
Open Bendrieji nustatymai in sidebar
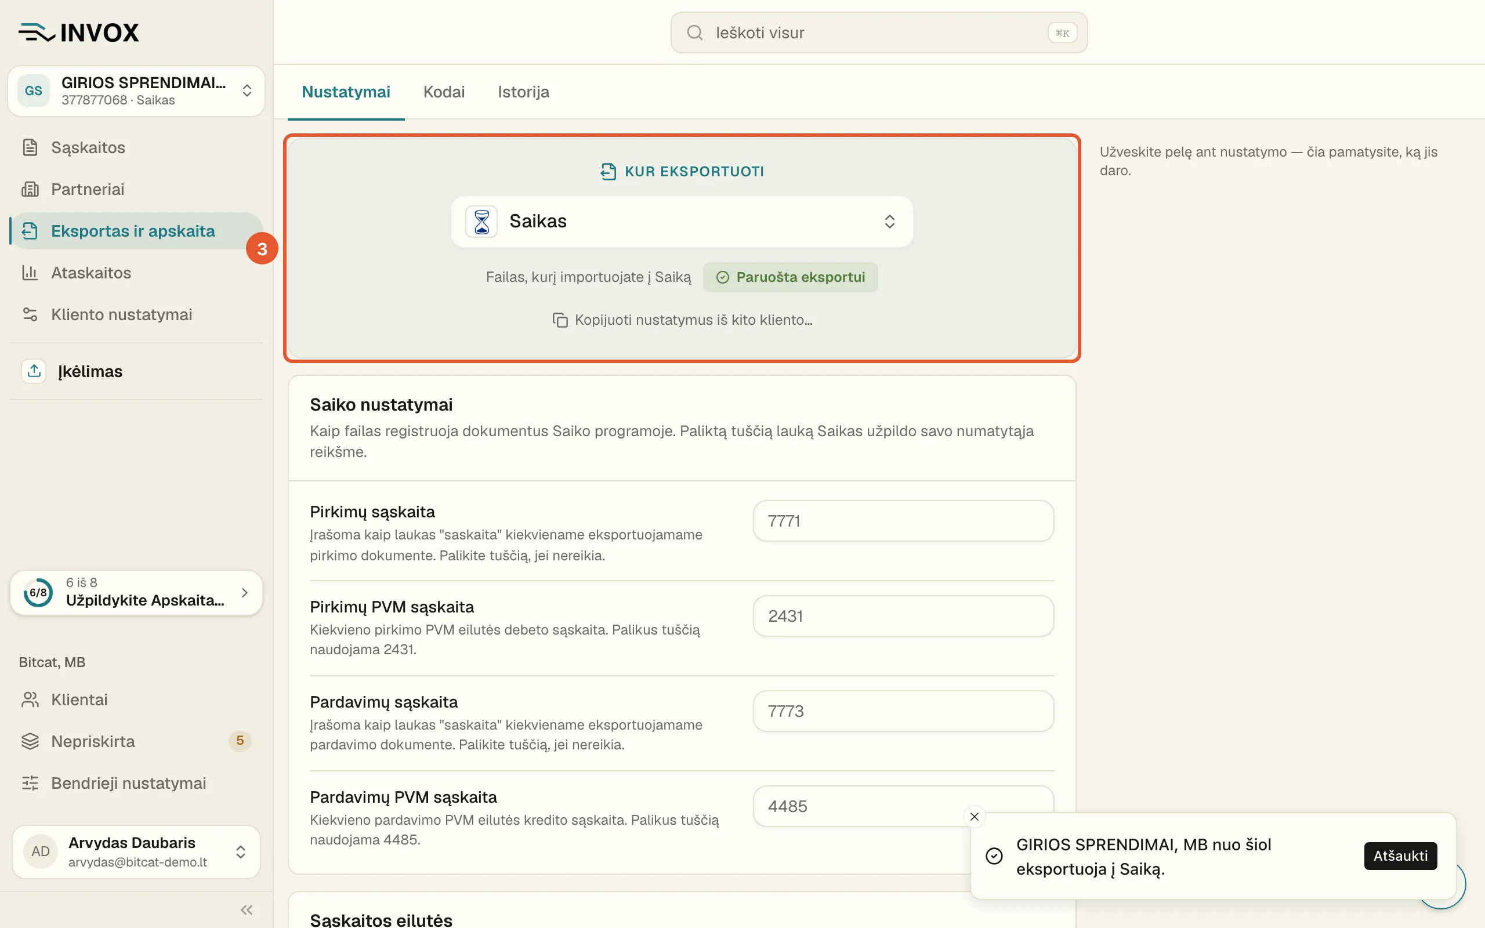128,783
